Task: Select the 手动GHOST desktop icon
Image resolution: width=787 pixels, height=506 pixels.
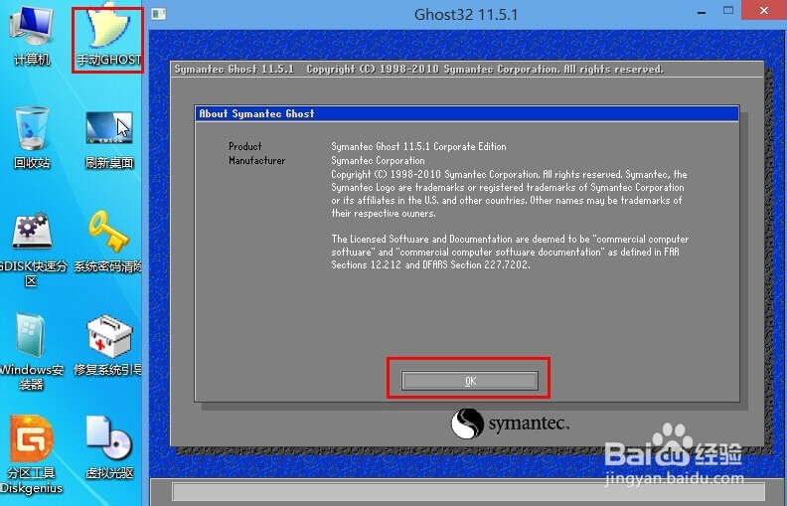Action: tap(108, 39)
